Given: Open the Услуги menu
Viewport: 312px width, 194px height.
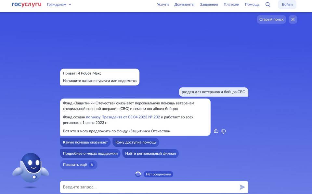Looking at the screenshot, I should [x=163, y=4].
